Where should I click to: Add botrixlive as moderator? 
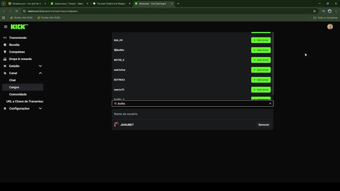(x=261, y=70)
